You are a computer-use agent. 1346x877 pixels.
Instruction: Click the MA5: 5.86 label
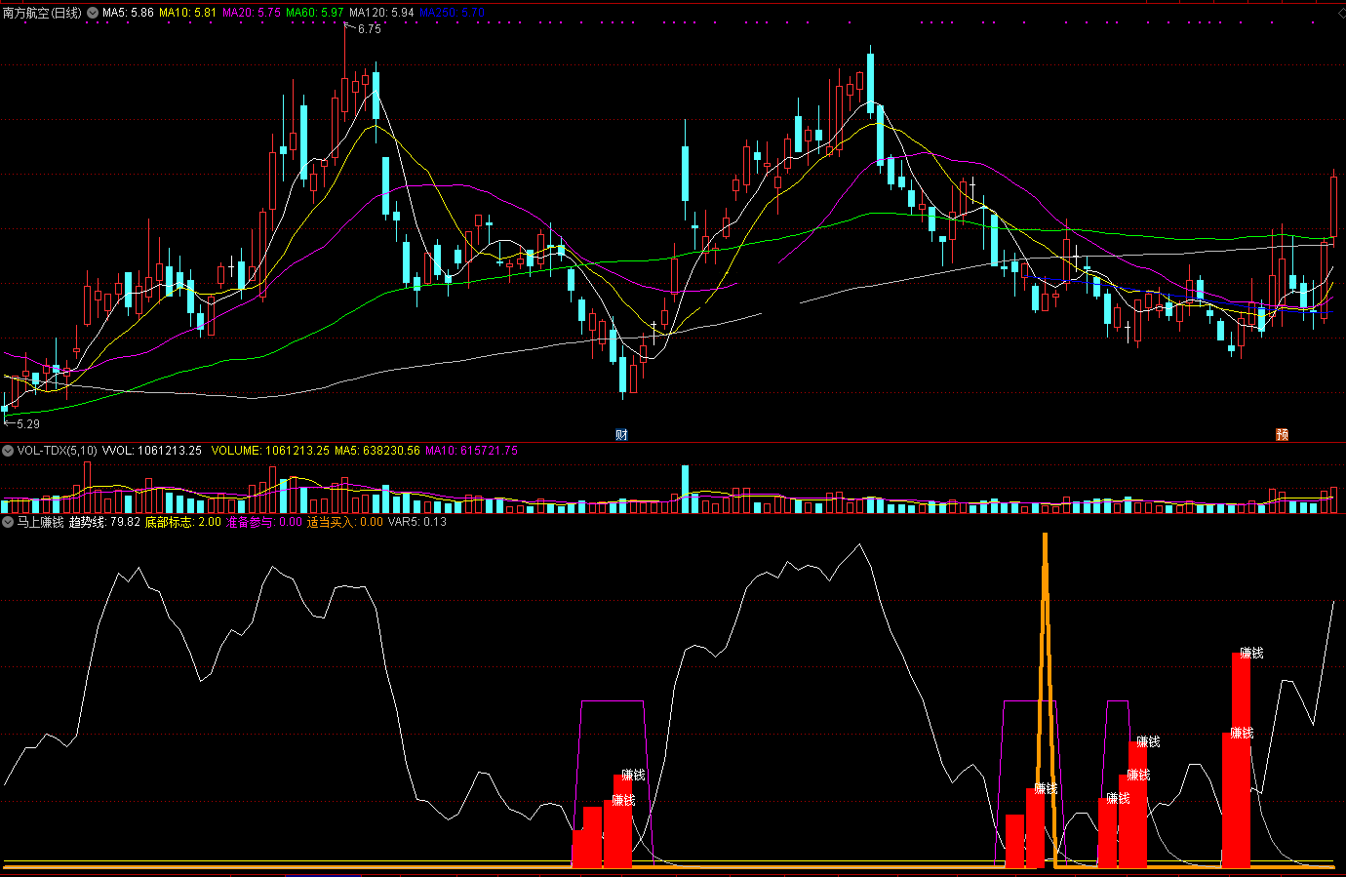[128, 13]
